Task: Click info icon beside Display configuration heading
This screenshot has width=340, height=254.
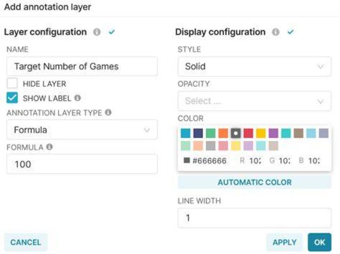Action: pyautogui.click(x=276, y=32)
